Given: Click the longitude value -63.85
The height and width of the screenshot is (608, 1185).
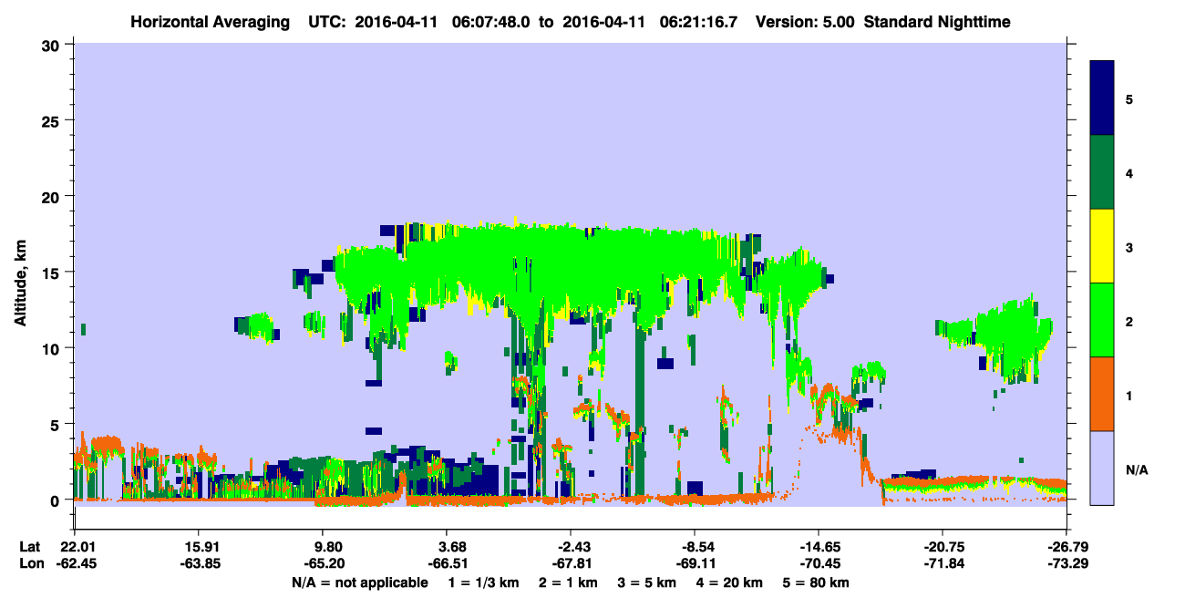Looking at the screenshot, I should click(x=199, y=564).
